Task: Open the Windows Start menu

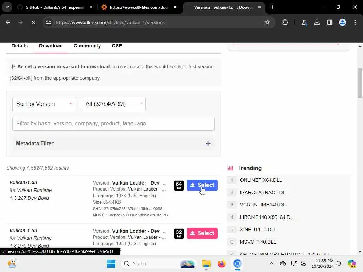Action: [x=111, y=263]
